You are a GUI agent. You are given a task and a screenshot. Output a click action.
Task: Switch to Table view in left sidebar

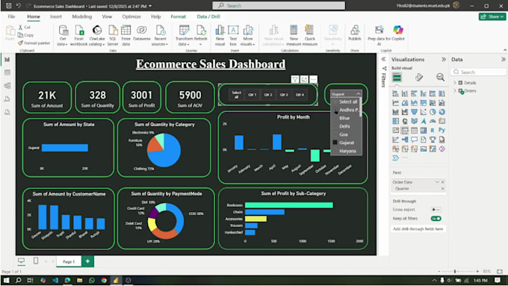click(7, 72)
